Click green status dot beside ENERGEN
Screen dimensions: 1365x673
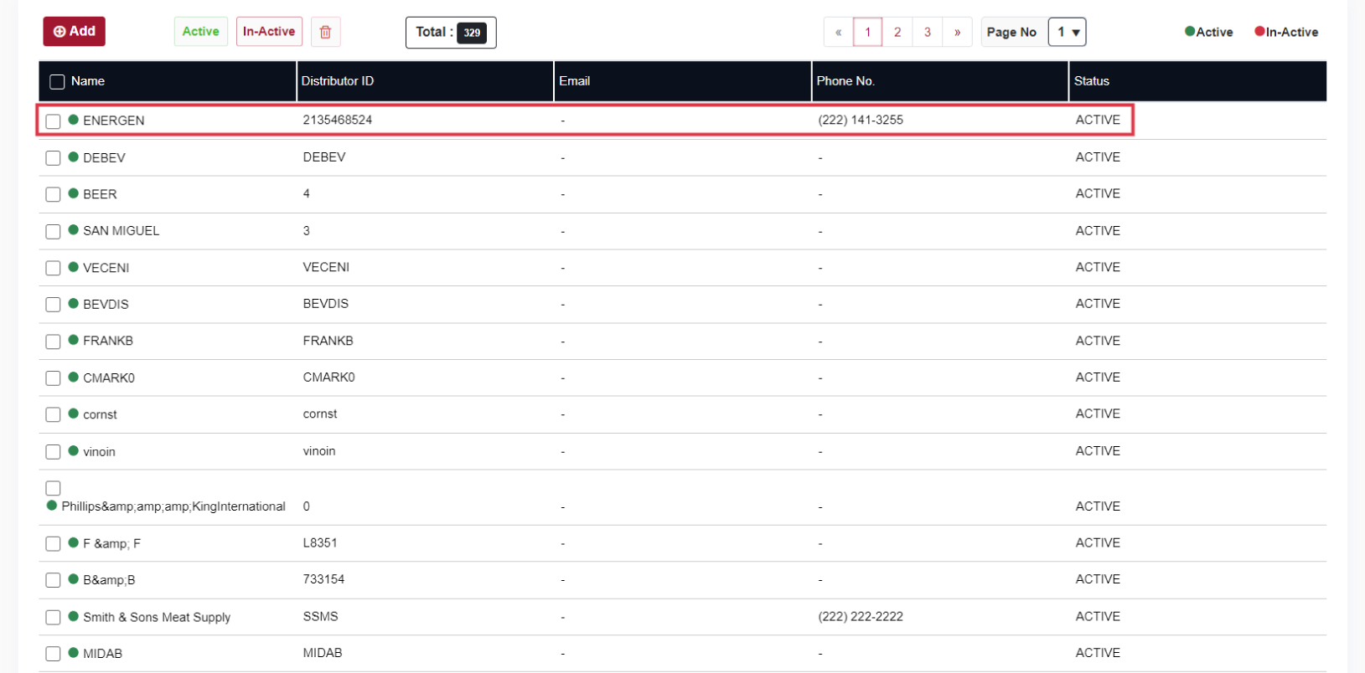pos(74,120)
